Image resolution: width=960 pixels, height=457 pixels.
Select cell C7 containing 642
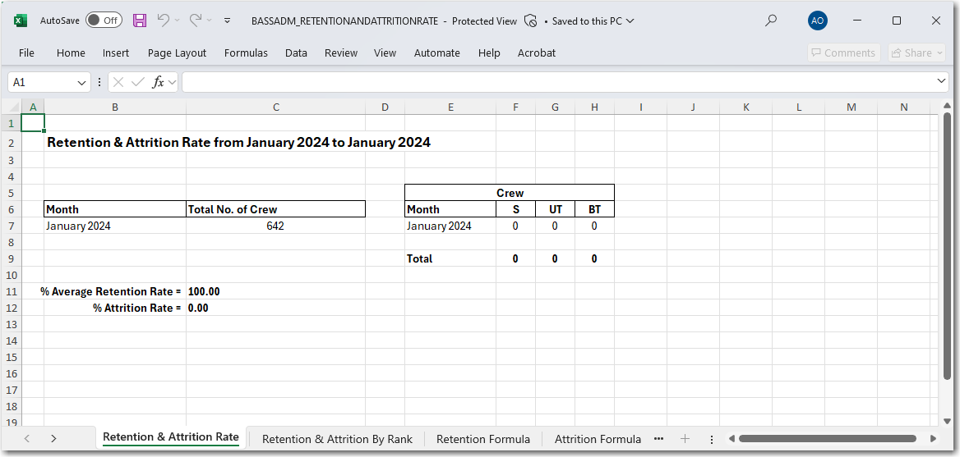[275, 226]
